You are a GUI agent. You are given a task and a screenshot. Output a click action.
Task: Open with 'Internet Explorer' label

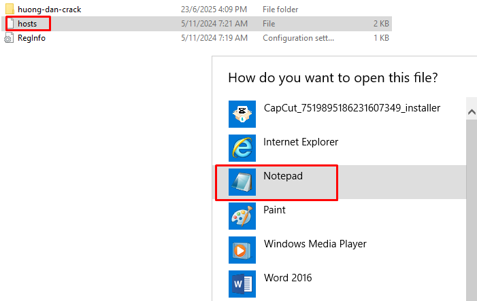click(301, 142)
